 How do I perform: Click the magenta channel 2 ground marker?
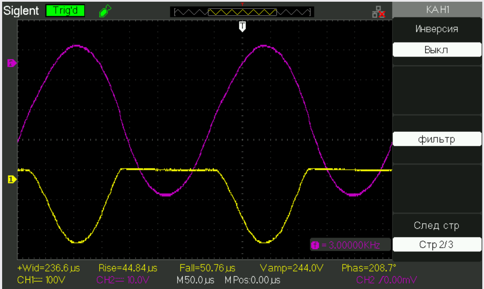pos(11,64)
